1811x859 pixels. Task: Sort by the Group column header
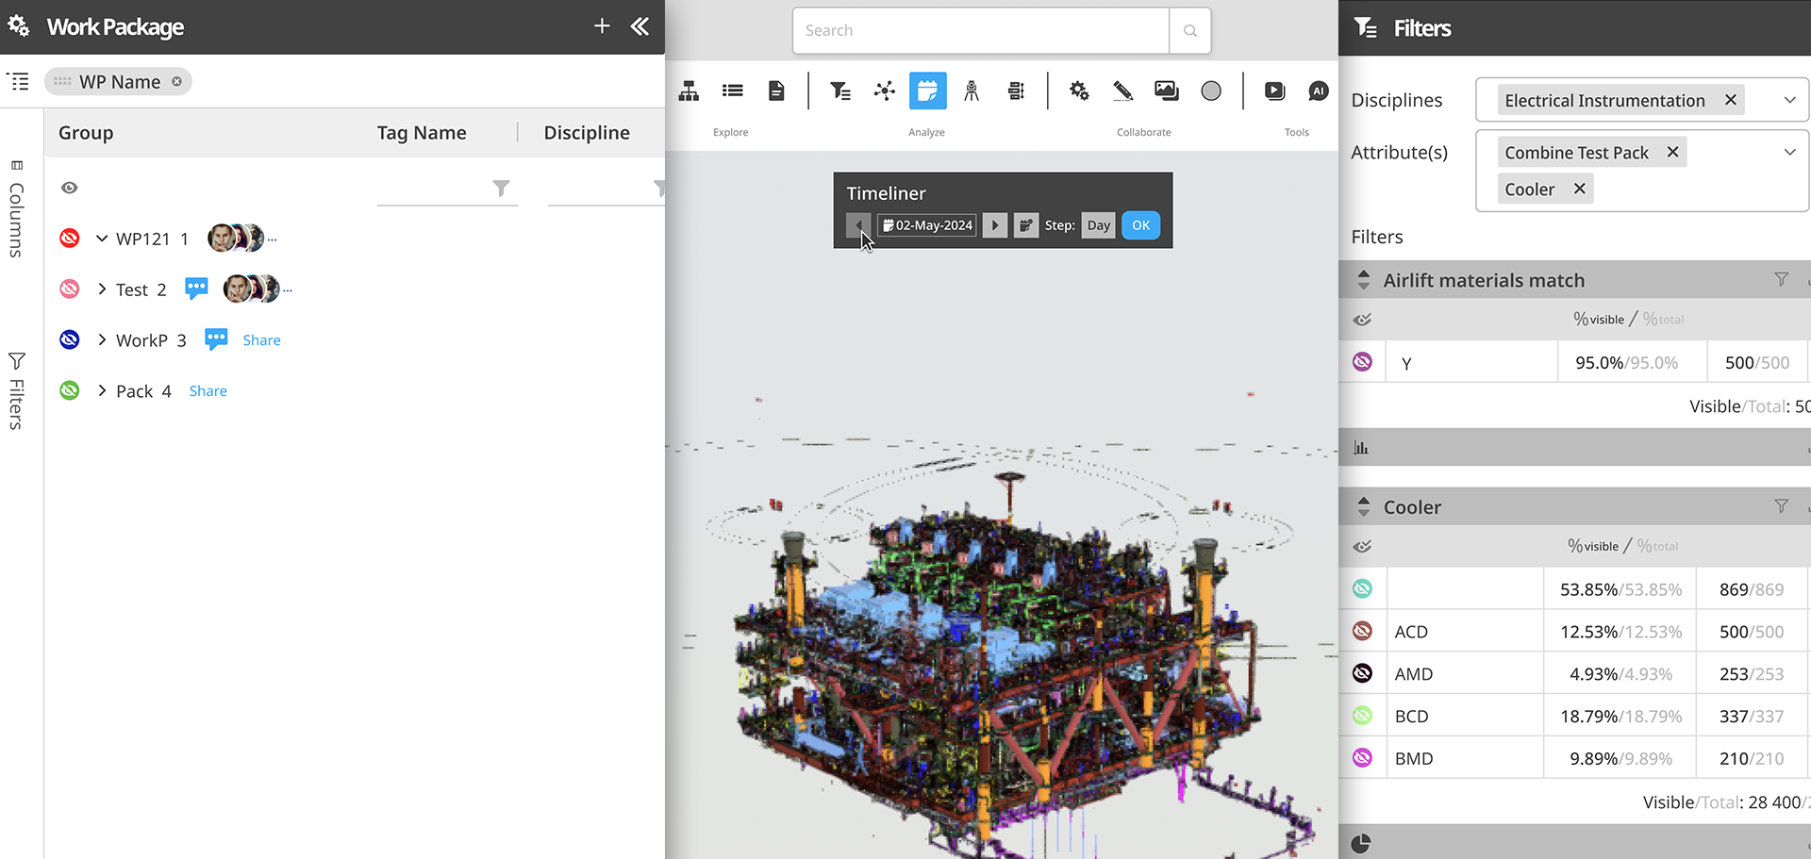coord(86,133)
